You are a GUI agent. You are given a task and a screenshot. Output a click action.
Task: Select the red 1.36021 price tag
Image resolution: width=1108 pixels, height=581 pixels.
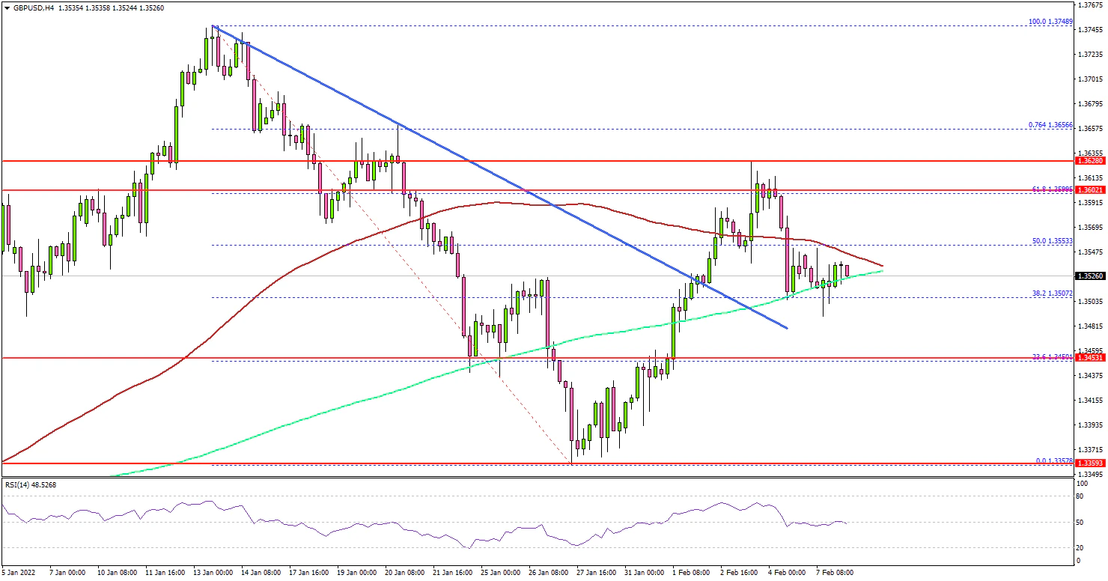[x=1090, y=190]
